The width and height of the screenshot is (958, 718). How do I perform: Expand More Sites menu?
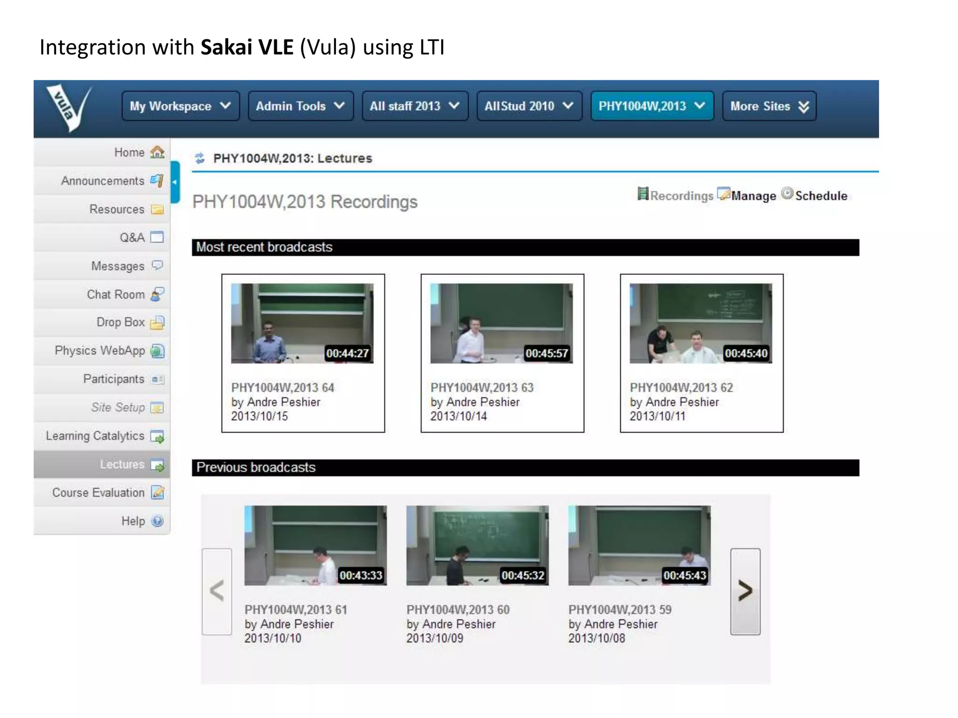pyautogui.click(x=769, y=106)
